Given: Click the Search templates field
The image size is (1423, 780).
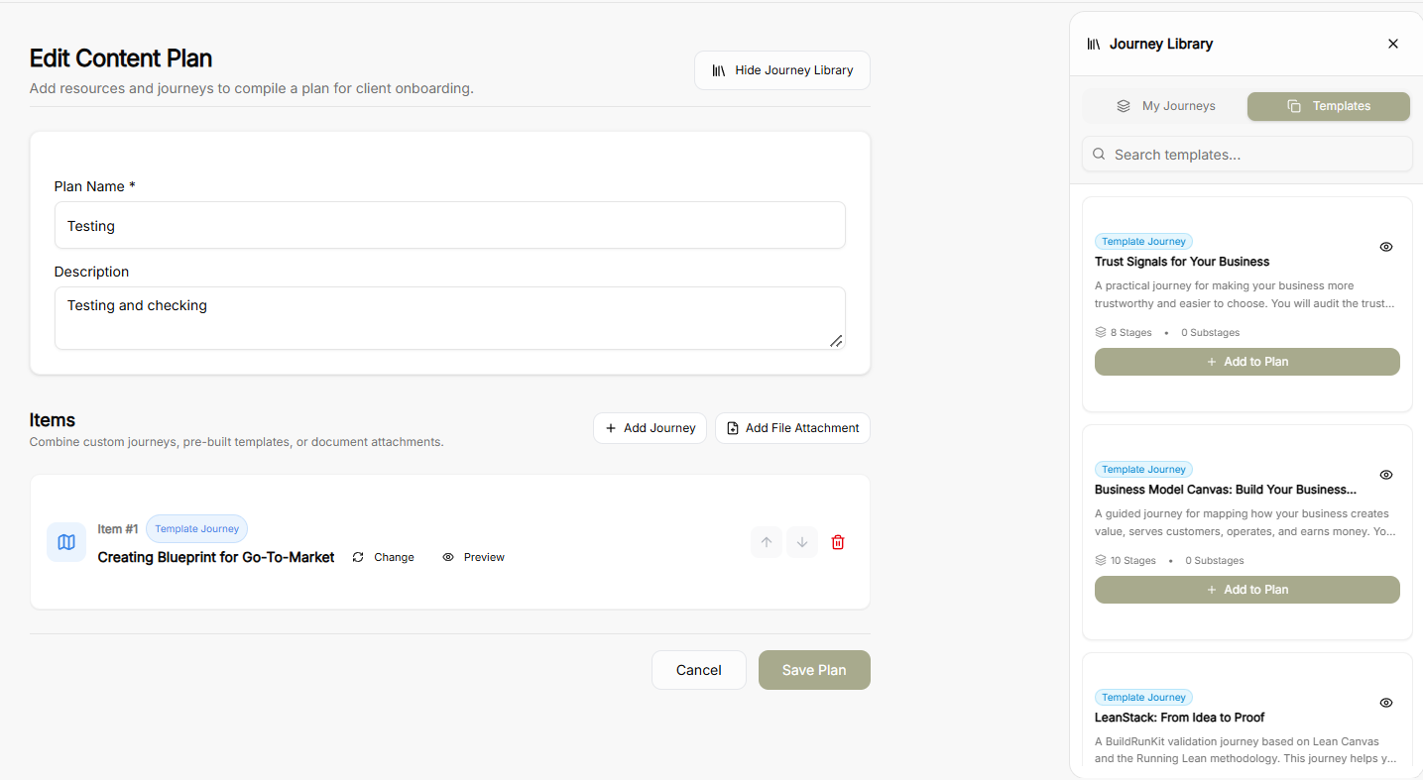Looking at the screenshot, I should pos(1247,155).
